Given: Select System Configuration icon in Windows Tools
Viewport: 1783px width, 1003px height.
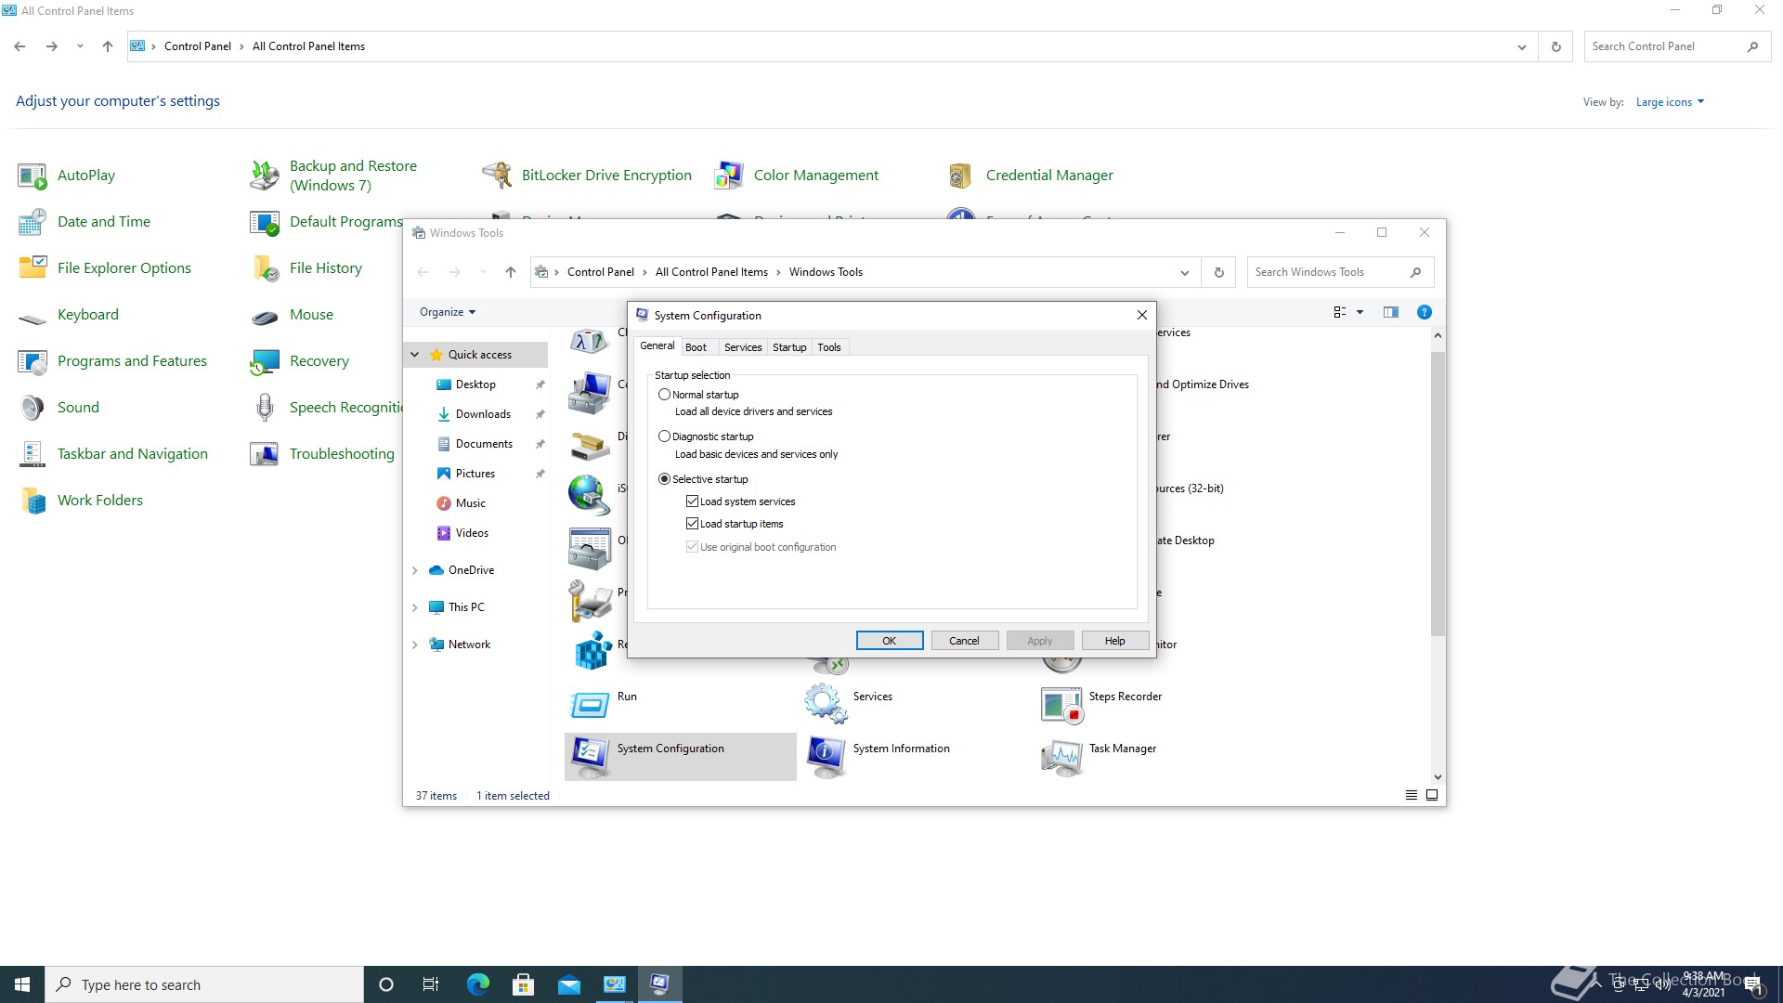Looking at the screenshot, I should tap(589, 757).
